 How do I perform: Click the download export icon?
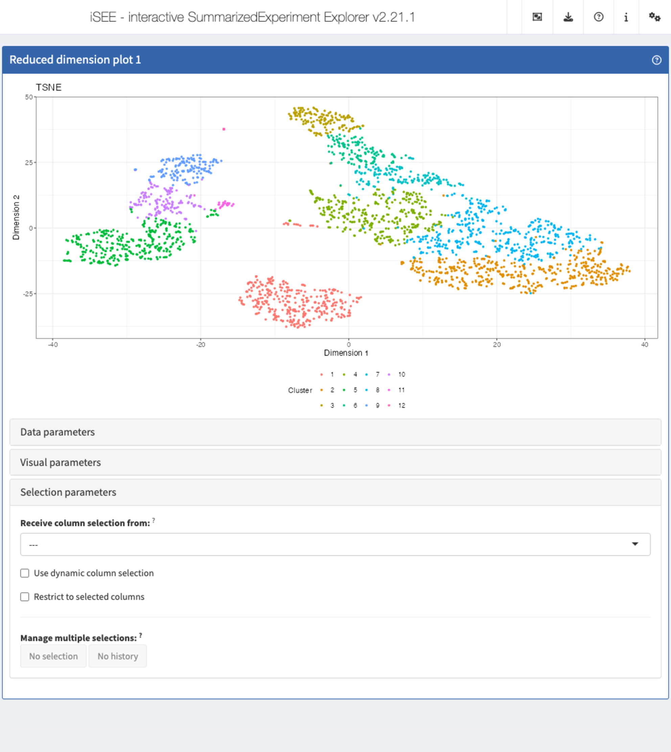click(568, 17)
